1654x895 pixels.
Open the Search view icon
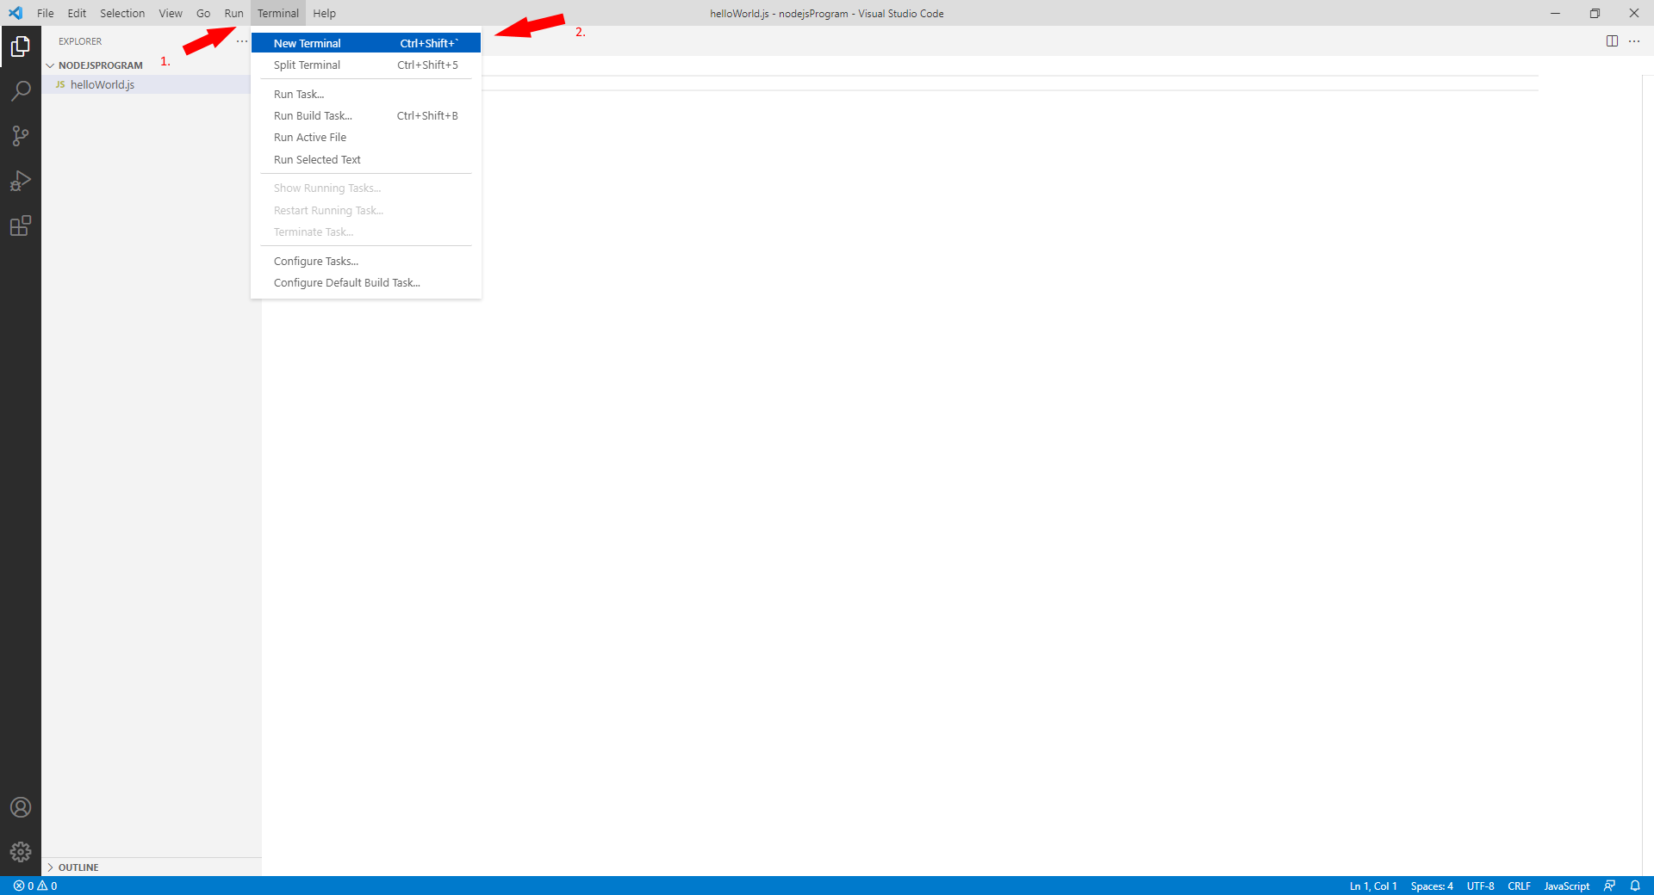[x=21, y=90]
